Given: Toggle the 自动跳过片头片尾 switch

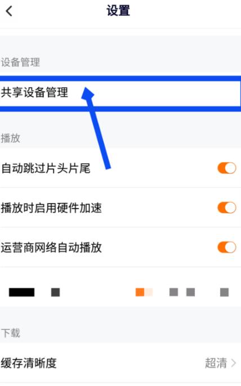Looking at the screenshot, I should point(227,168).
